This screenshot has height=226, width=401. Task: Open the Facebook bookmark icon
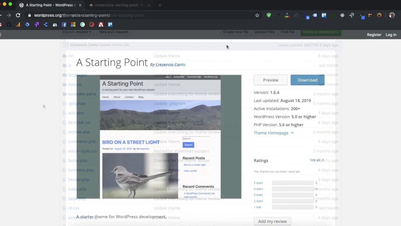pyautogui.click(x=64, y=24)
